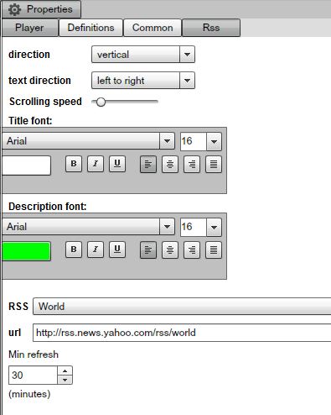
Task: Open the direction dropdown set to vertical
Action: (x=143, y=55)
